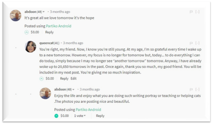Collapse abdoon's bottom reply with [-]
Viewport: 213px width, 125px height.
[197, 89]
